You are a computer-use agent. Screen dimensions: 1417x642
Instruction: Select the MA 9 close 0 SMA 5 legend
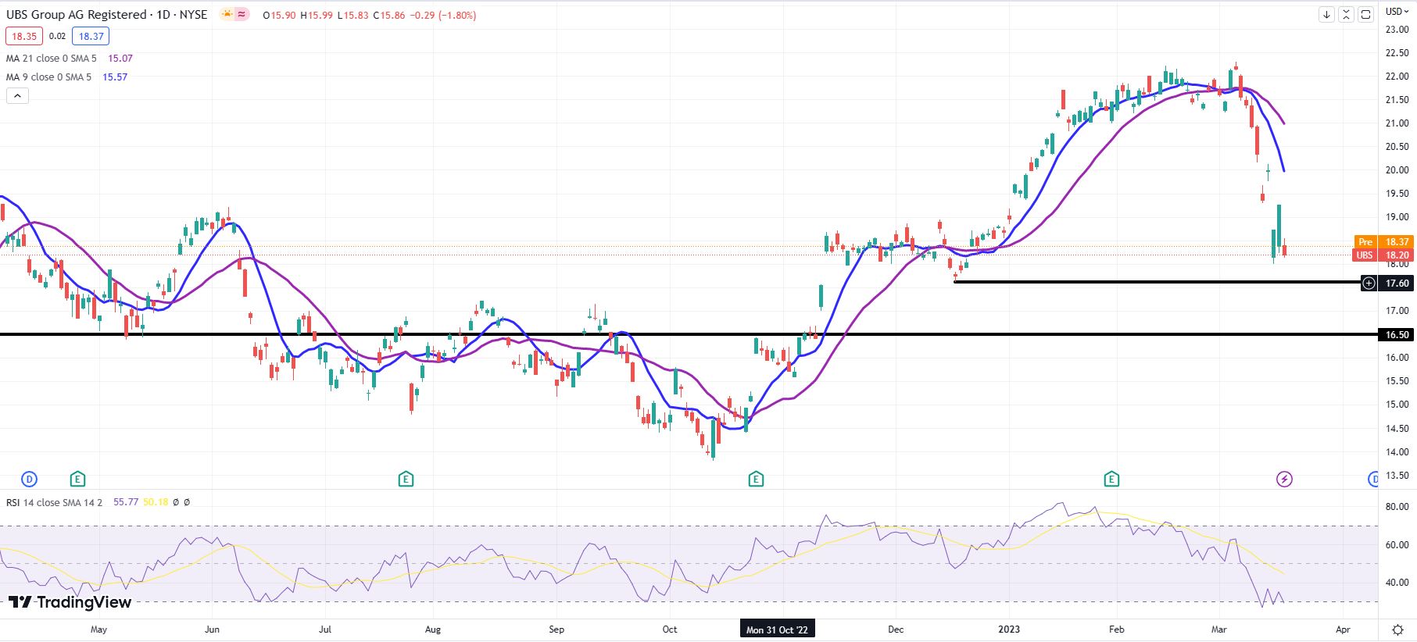click(48, 77)
